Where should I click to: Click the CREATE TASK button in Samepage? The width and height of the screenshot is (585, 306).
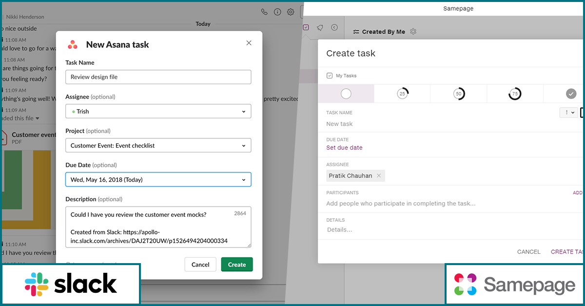pyautogui.click(x=568, y=252)
